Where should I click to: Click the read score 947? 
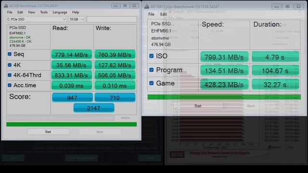72,98
